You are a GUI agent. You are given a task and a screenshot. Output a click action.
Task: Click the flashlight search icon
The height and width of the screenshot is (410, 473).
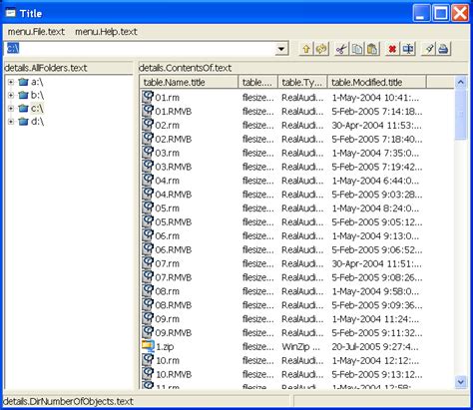pyautogui.click(x=428, y=49)
